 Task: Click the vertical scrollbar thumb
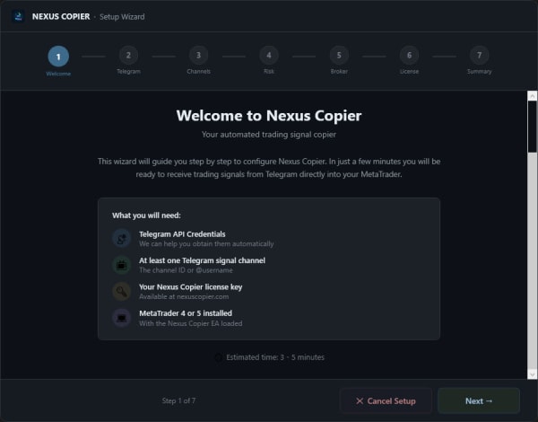point(532,127)
